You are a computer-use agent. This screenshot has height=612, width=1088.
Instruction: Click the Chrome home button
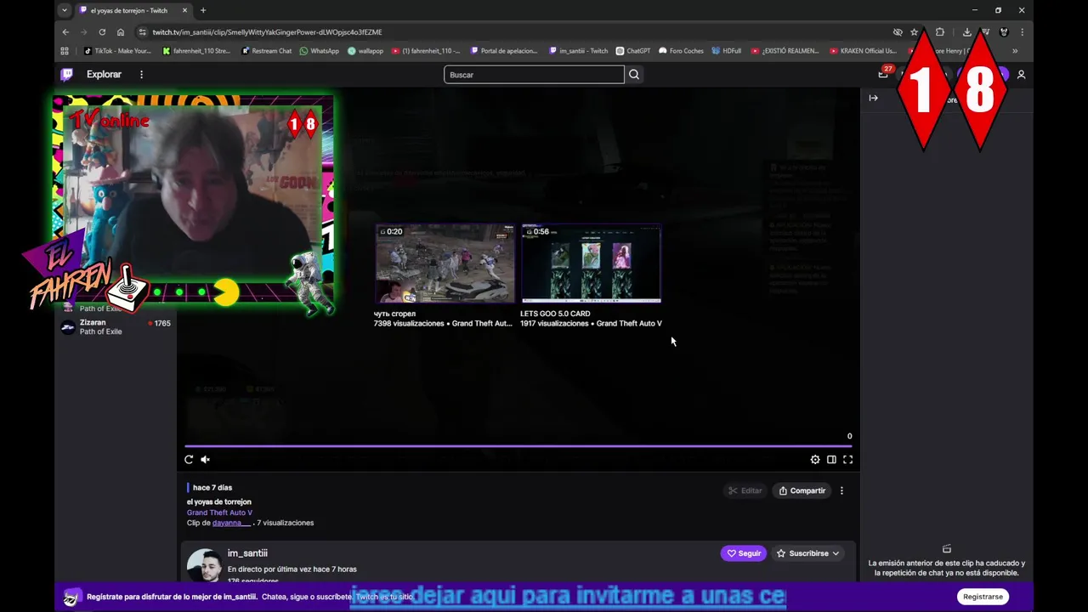(121, 32)
